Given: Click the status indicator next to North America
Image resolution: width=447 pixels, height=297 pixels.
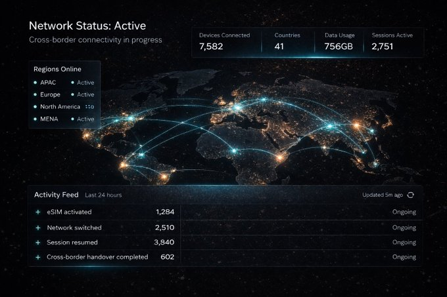Looking at the screenshot, I should point(89,107).
